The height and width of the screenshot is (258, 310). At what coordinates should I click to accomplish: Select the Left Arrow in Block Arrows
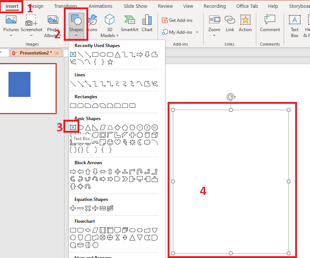(80, 172)
